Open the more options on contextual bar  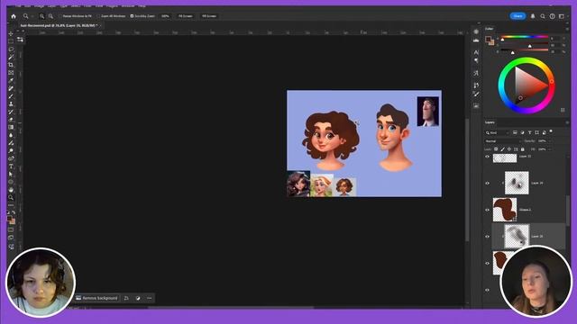(149, 298)
